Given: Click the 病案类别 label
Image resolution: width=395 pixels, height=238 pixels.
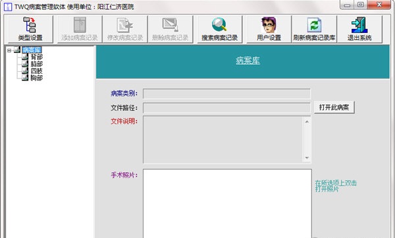Looking at the screenshot, I should (x=124, y=94).
